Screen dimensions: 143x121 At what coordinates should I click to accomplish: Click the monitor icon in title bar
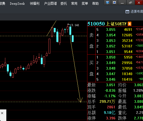point(108,3)
